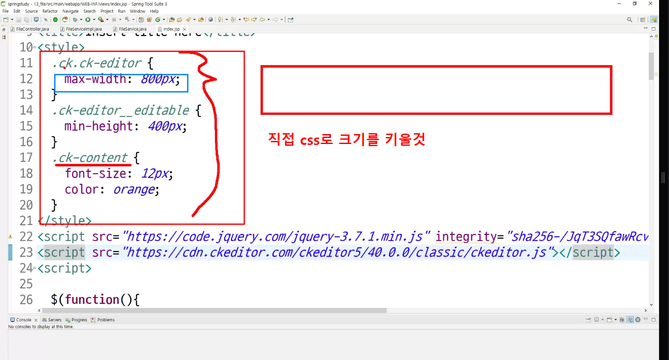Open the Forward history dropdown arrow
The width and height of the screenshot is (669, 360).
click(281, 19)
